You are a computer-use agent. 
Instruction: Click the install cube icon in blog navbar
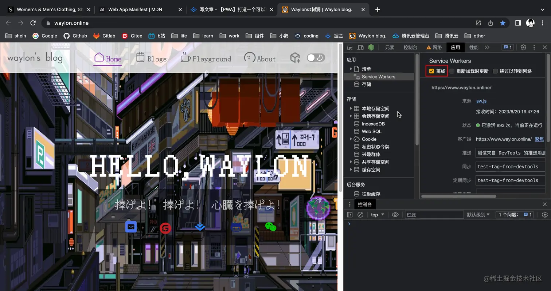[295, 57]
